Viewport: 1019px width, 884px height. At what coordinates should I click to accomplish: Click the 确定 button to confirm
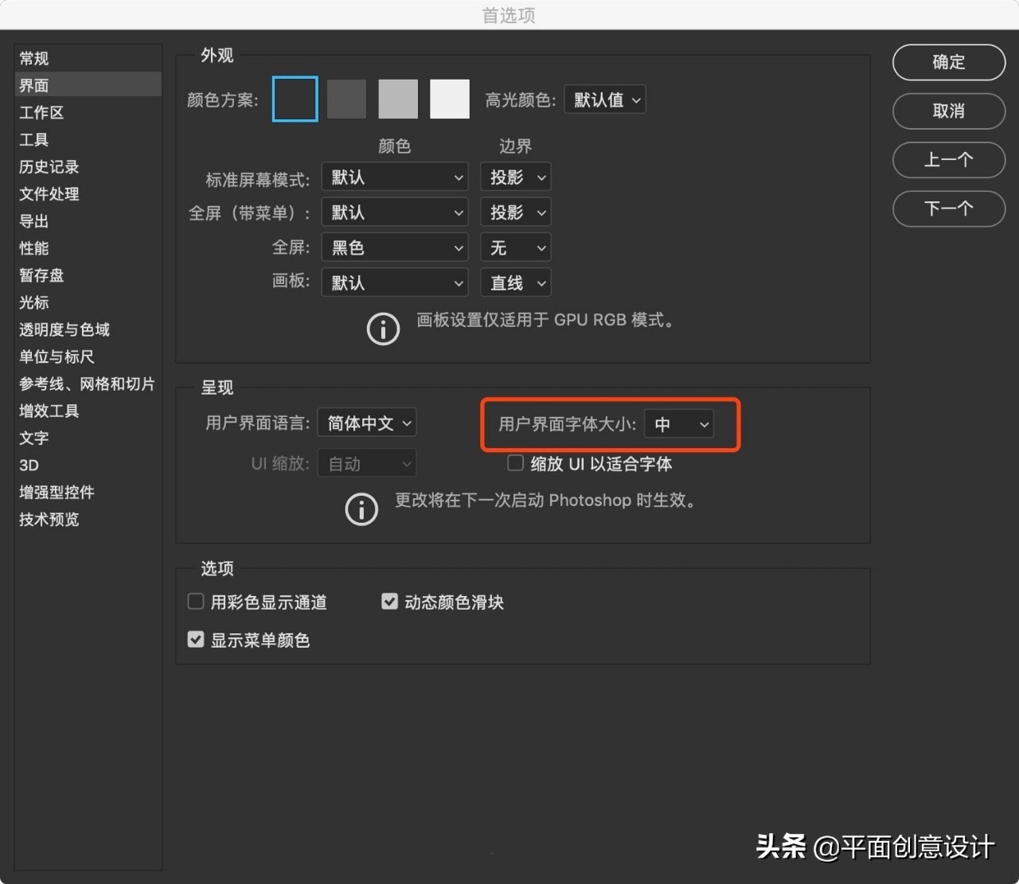click(948, 62)
